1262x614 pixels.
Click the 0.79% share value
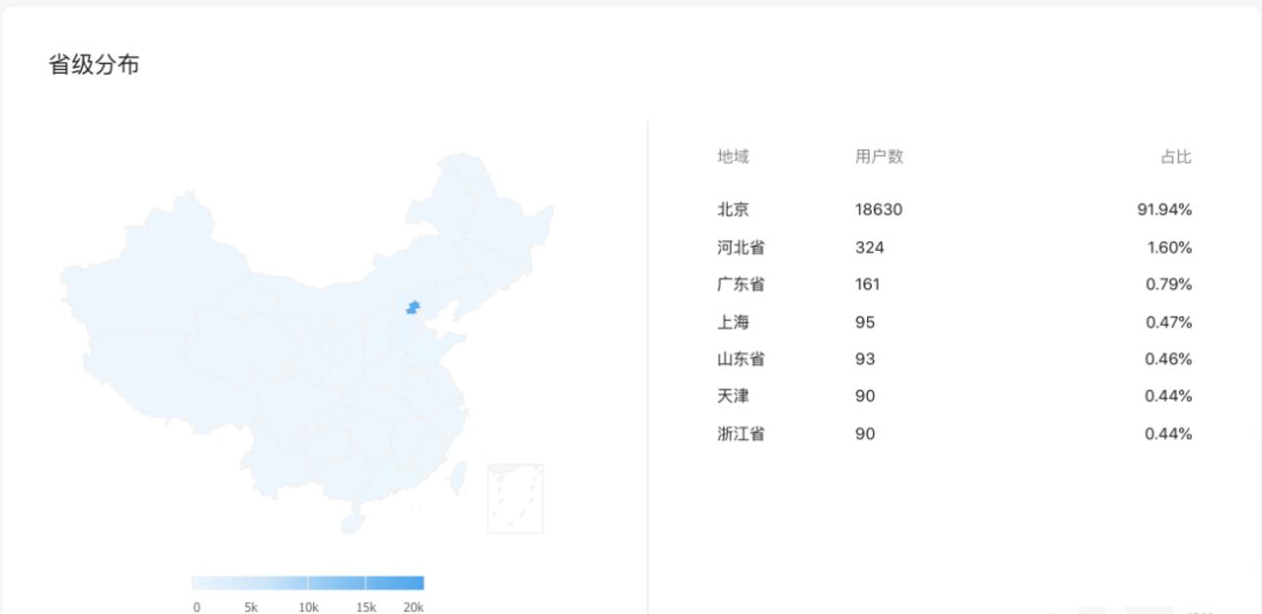(x=1168, y=284)
